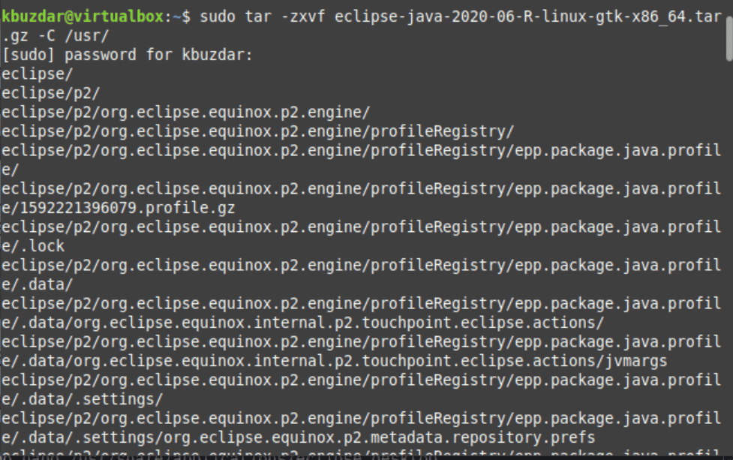Click the line ending in 'actions/jvmargs'

335,362
